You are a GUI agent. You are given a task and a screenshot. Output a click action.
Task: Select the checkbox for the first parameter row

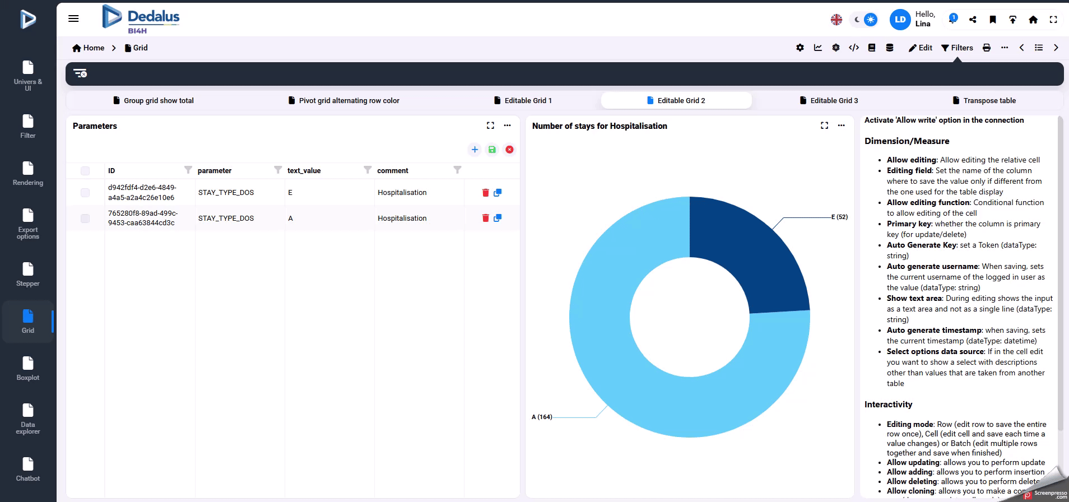pos(85,193)
